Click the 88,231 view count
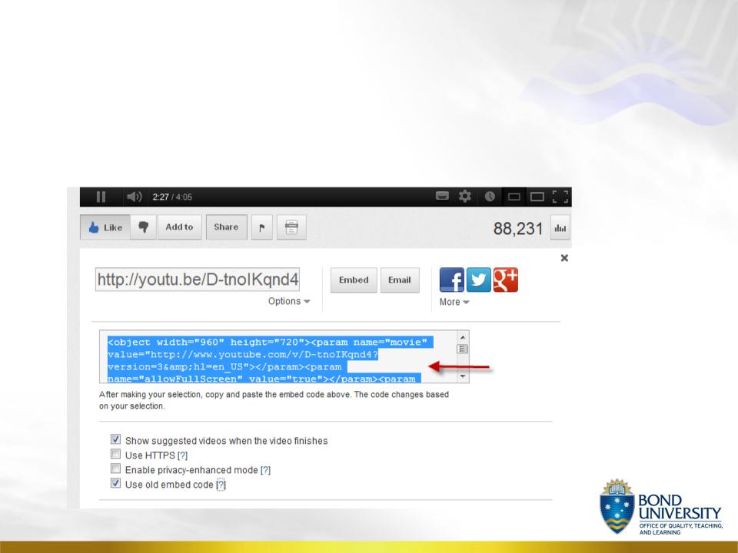The height and width of the screenshot is (553, 738). pyautogui.click(x=517, y=229)
